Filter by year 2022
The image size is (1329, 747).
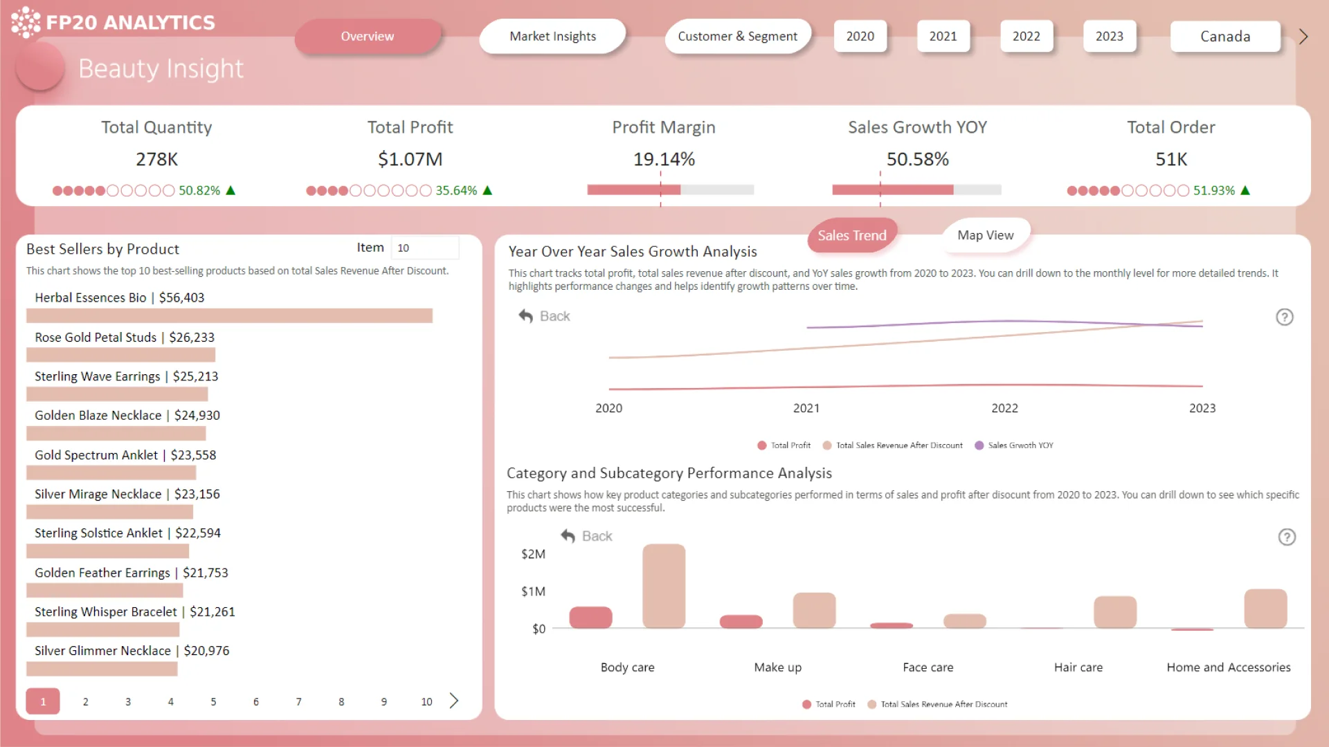point(1027,36)
